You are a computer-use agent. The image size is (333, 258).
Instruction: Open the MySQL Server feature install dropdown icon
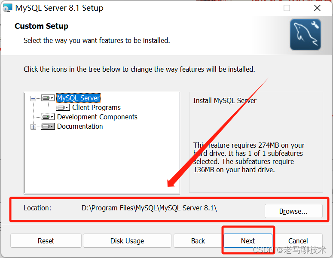[x=48, y=98]
